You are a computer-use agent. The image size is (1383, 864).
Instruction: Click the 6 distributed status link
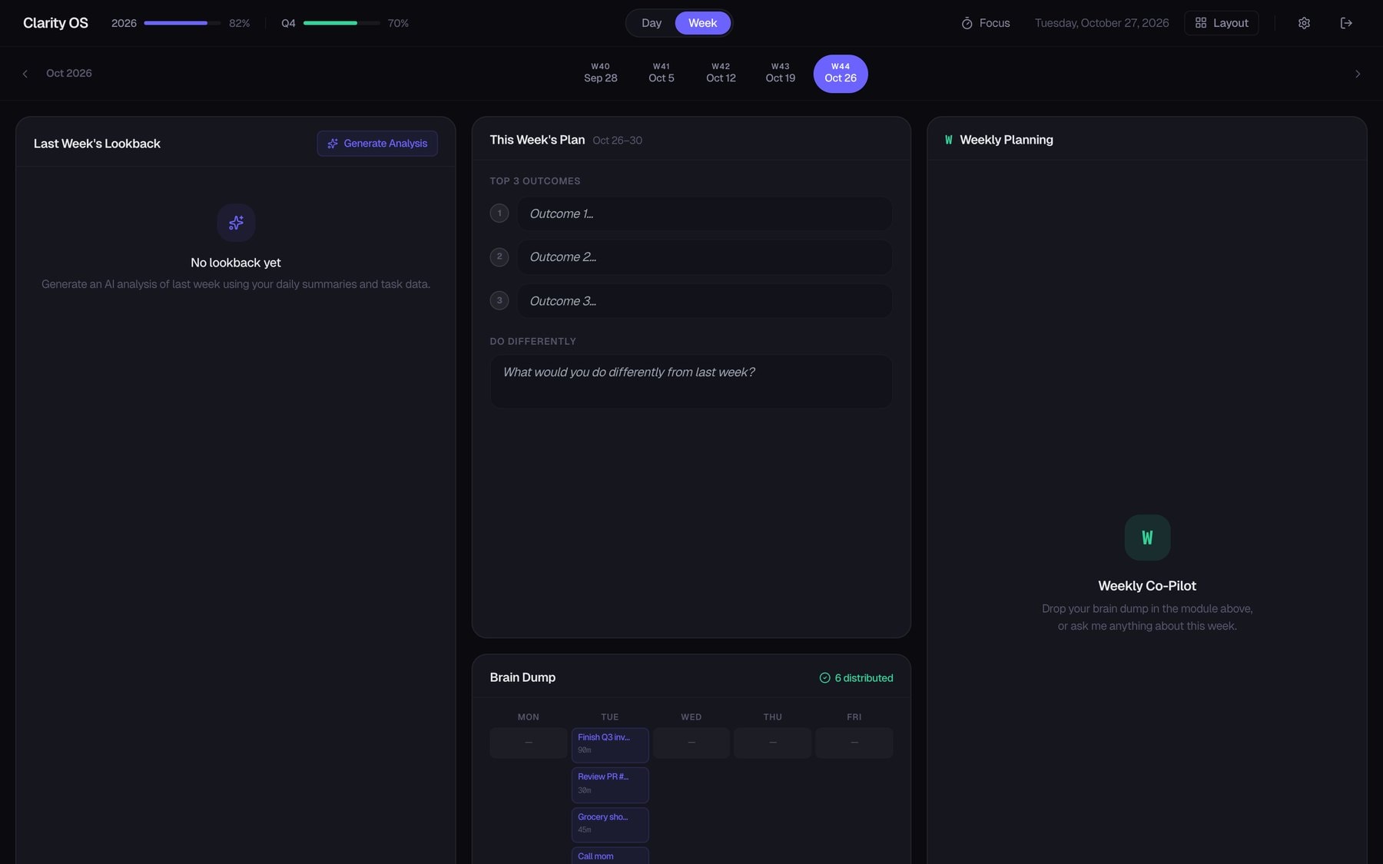(856, 677)
